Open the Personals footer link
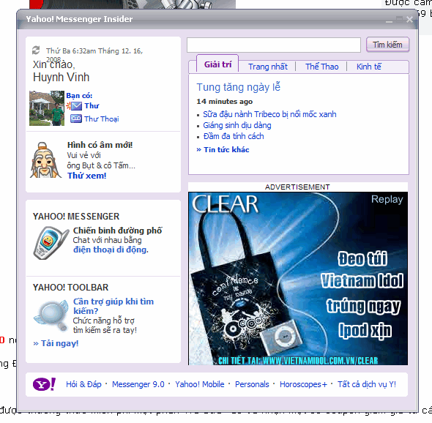Viewport: 432px width, 423px height. coord(252,384)
